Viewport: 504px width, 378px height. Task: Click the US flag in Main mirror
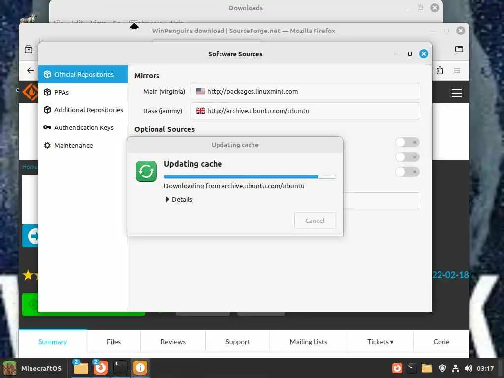(201, 91)
